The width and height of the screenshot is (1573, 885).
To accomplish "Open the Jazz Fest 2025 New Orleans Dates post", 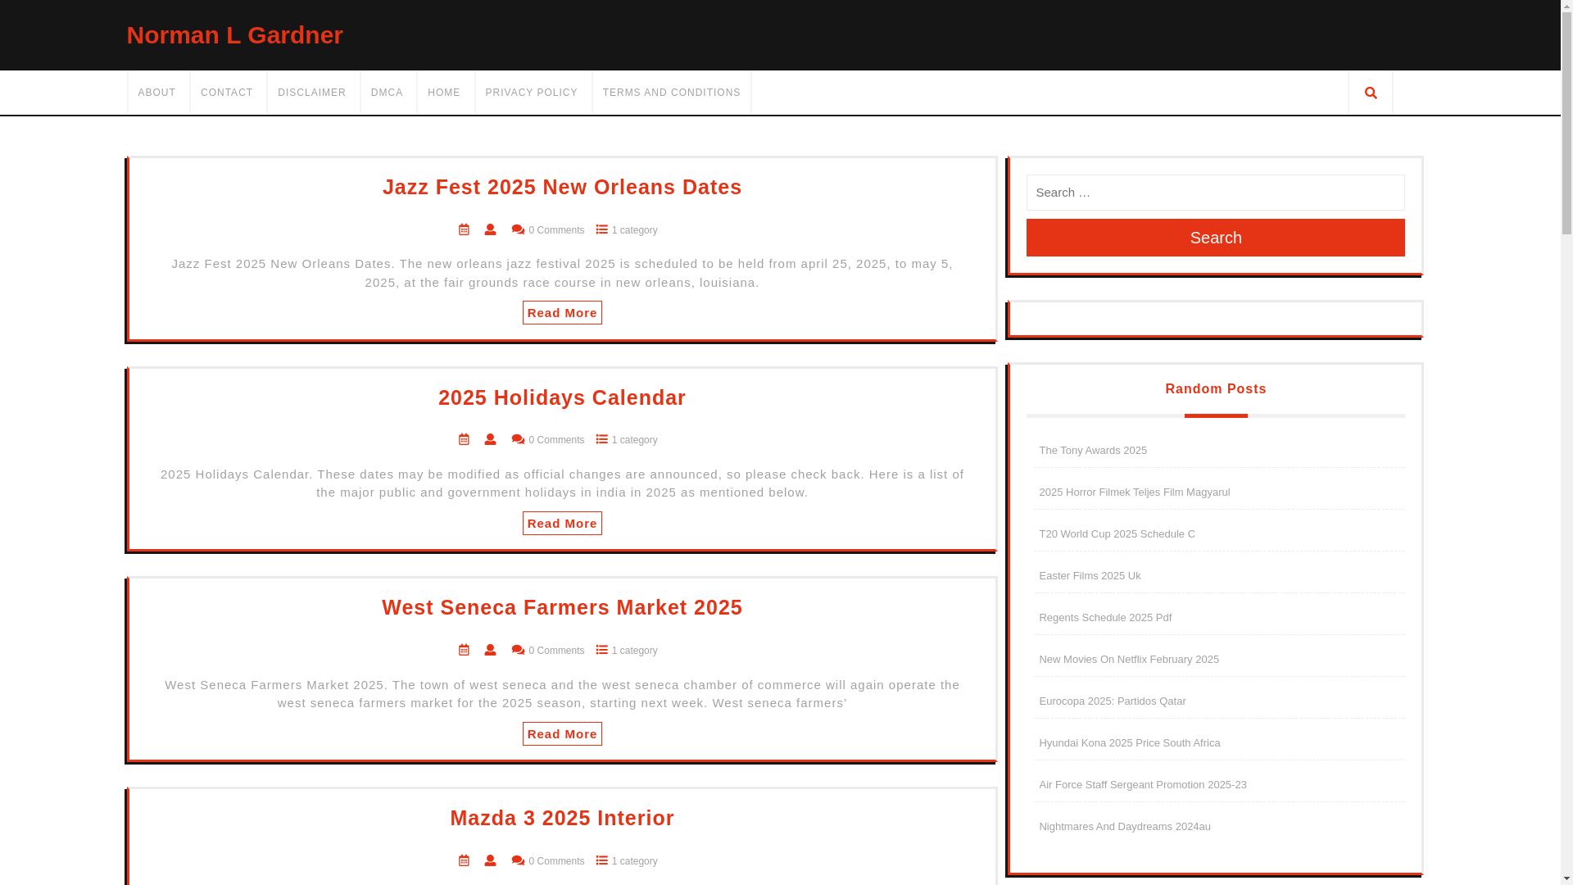I will point(562,187).
